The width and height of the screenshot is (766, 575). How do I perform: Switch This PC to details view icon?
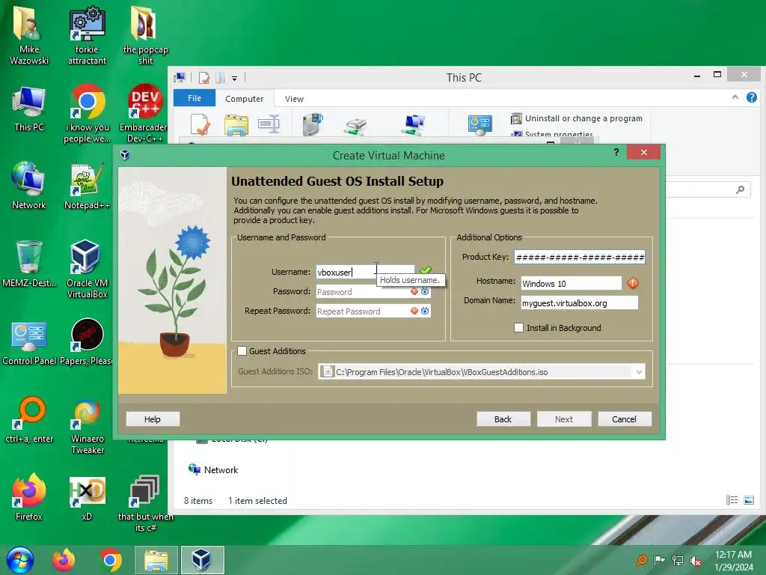pos(732,499)
